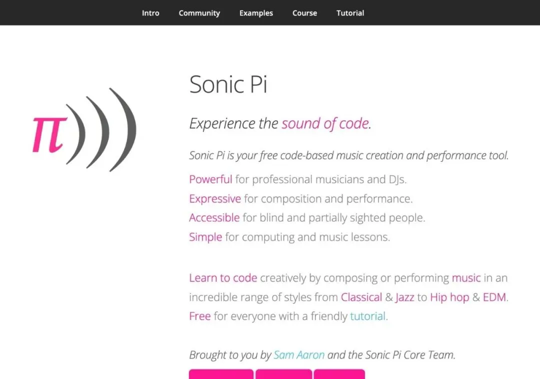
Task: Click the pink word 'Accessible'
Action: [214, 218]
